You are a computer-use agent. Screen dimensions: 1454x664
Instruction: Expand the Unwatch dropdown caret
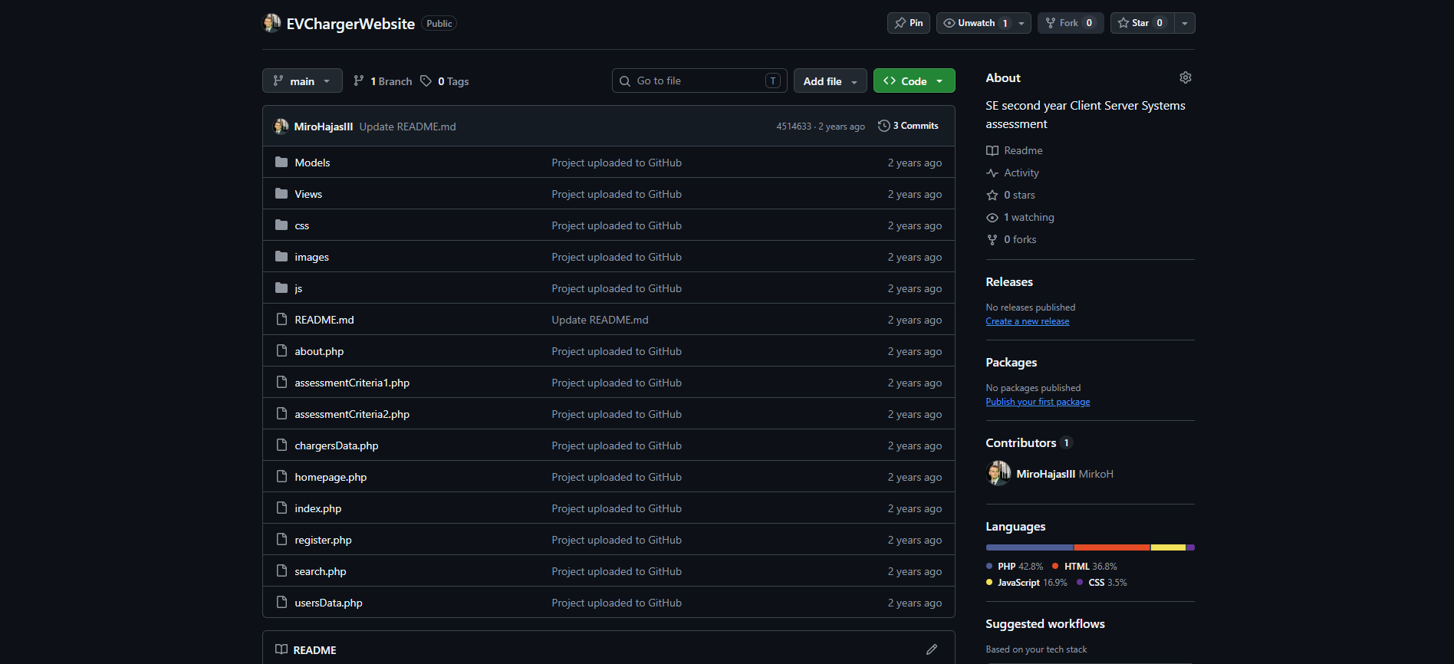[x=1022, y=23]
